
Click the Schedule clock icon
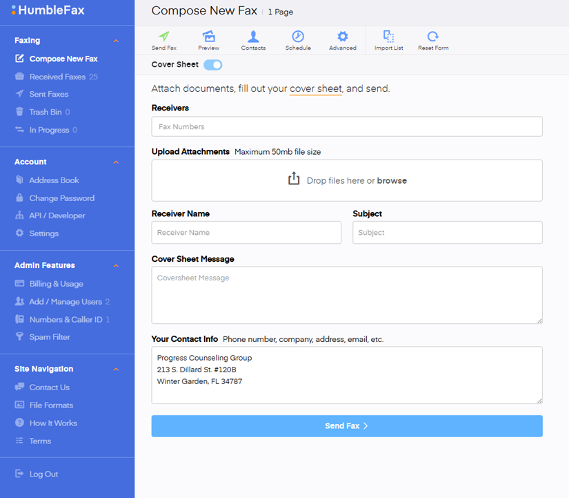(x=298, y=37)
